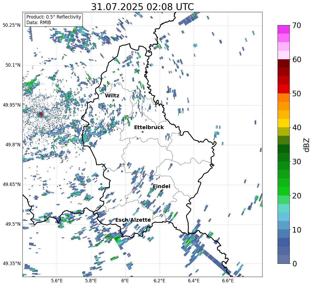Click the Esch/Alzette city label
The height and width of the screenshot is (286, 313).
tap(133, 220)
